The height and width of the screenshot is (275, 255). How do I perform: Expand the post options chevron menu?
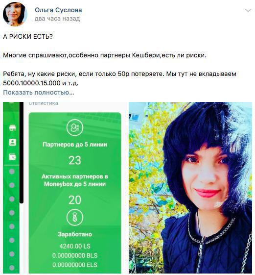coord(248,10)
